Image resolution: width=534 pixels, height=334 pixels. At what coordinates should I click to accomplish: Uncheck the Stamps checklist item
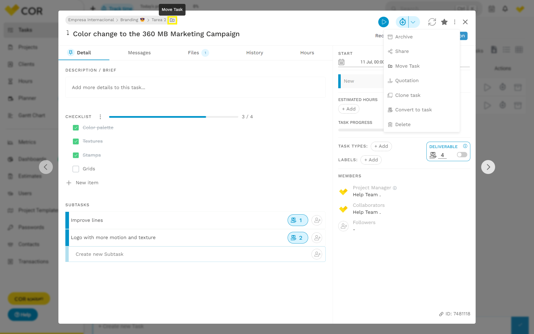76,155
